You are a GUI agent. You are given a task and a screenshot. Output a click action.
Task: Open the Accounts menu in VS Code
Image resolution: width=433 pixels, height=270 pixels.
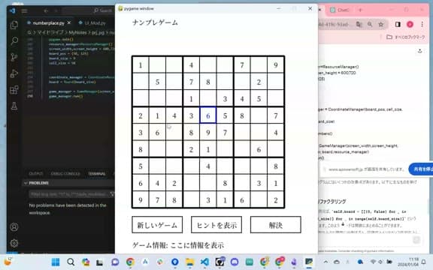click(x=14, y=226)
